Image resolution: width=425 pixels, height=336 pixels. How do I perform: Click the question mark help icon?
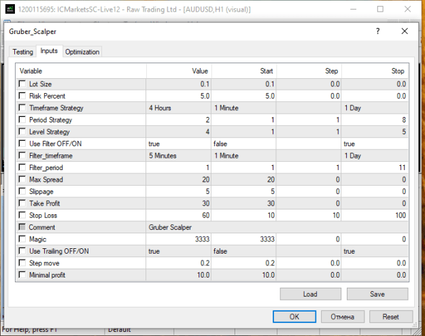click(378, 31)
